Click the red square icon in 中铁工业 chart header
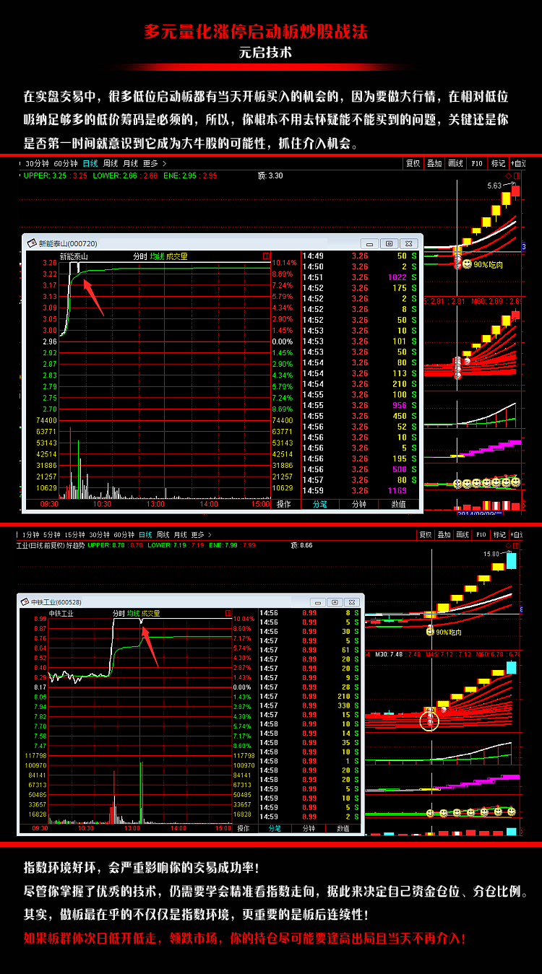This screenshot has height=974, width=542. point(228,613)
